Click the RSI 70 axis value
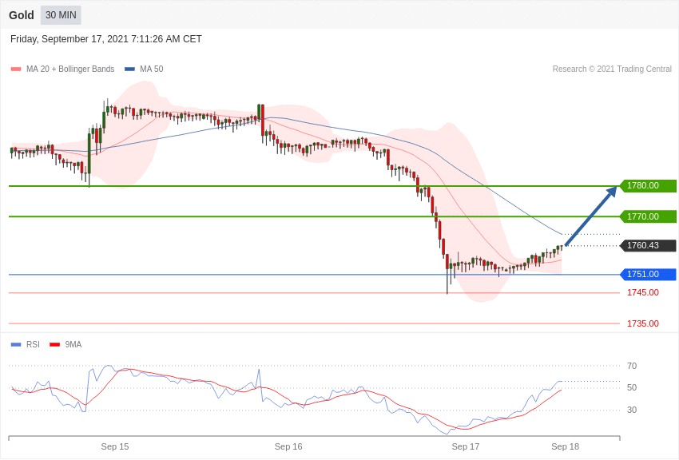This screenshot has width=679, height=460. (632, 366)
